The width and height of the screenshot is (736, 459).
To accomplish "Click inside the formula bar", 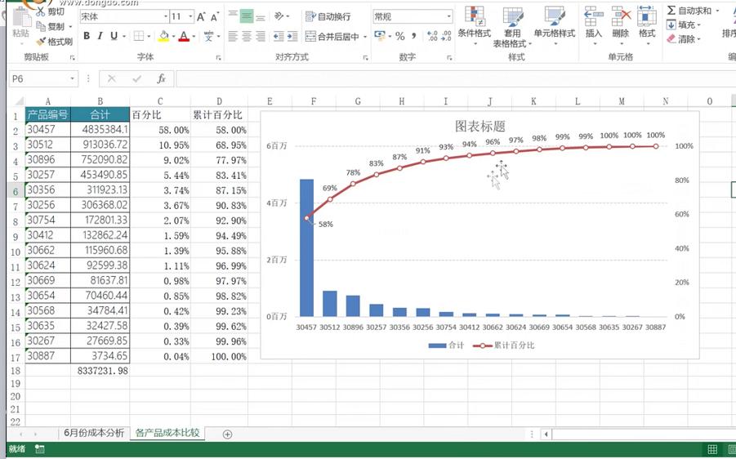I will pos(455,79).
